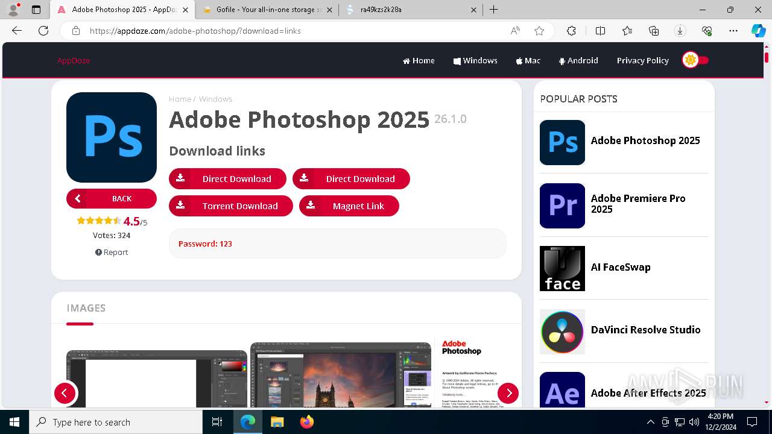Screen dimensions: 772x434
Task: Open the Windows Start menu
Action: (x=14, y=422)
